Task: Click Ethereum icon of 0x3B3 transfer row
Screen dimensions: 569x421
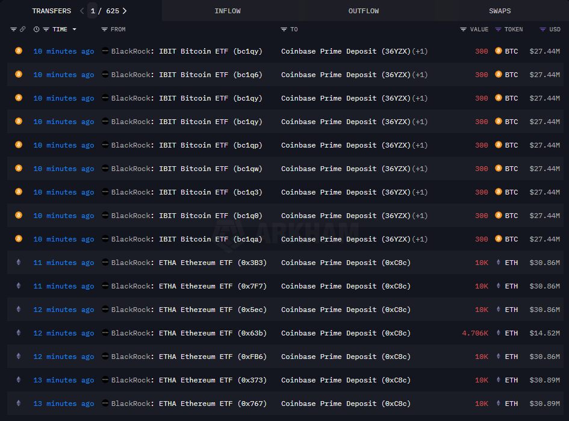Action: pos(19,262)
